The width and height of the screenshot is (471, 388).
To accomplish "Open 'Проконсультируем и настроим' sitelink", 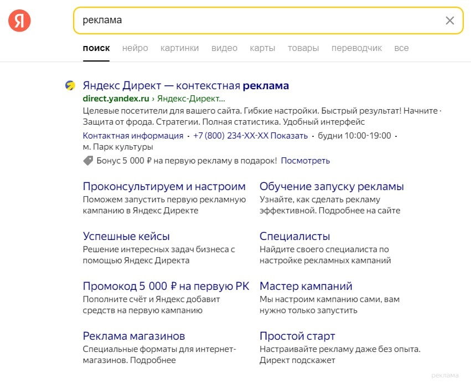I will pyautogui.click(x=164, y=186).
